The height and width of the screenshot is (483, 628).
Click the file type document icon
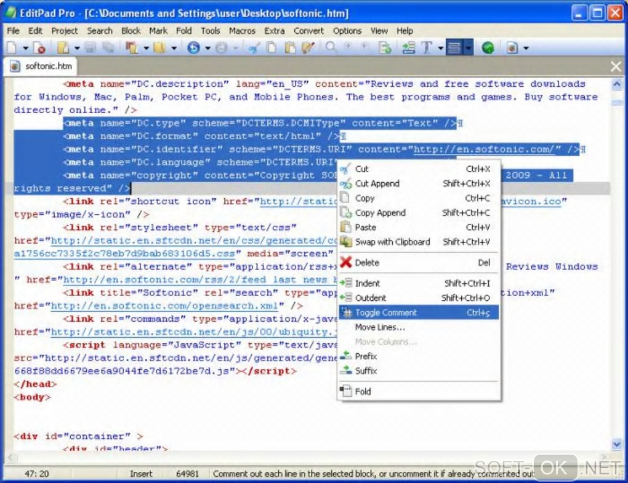(512, 48)
